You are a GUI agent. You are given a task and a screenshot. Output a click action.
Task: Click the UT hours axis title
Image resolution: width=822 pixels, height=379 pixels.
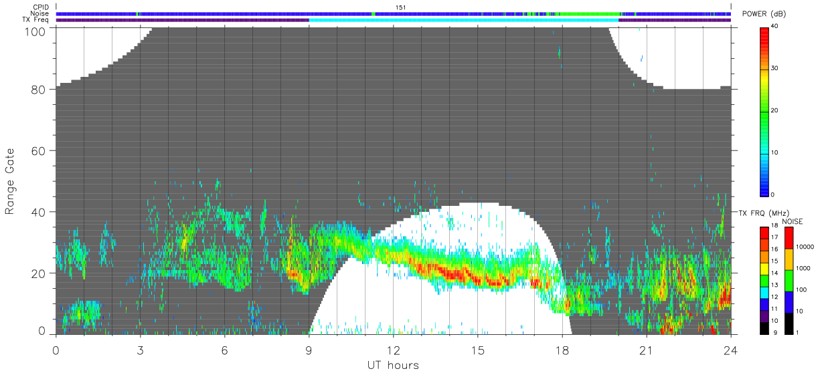coord(393,365)
